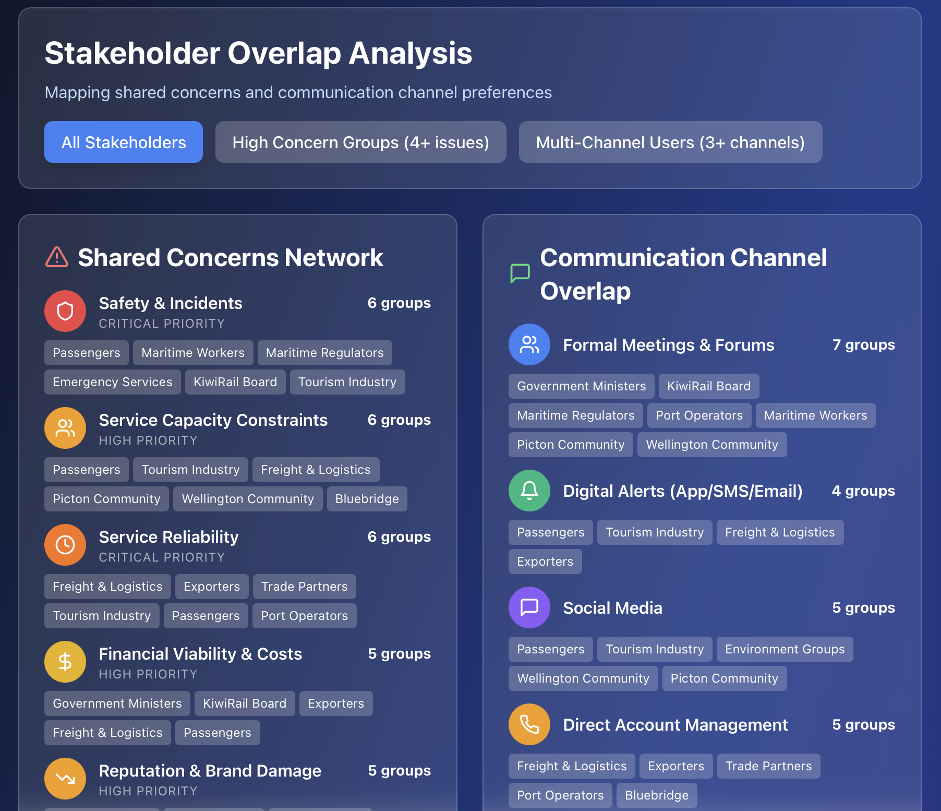Click the orange phone Direct Account Management icon
The height and width of the screenshot is (811, 941).
coord(529,725)
